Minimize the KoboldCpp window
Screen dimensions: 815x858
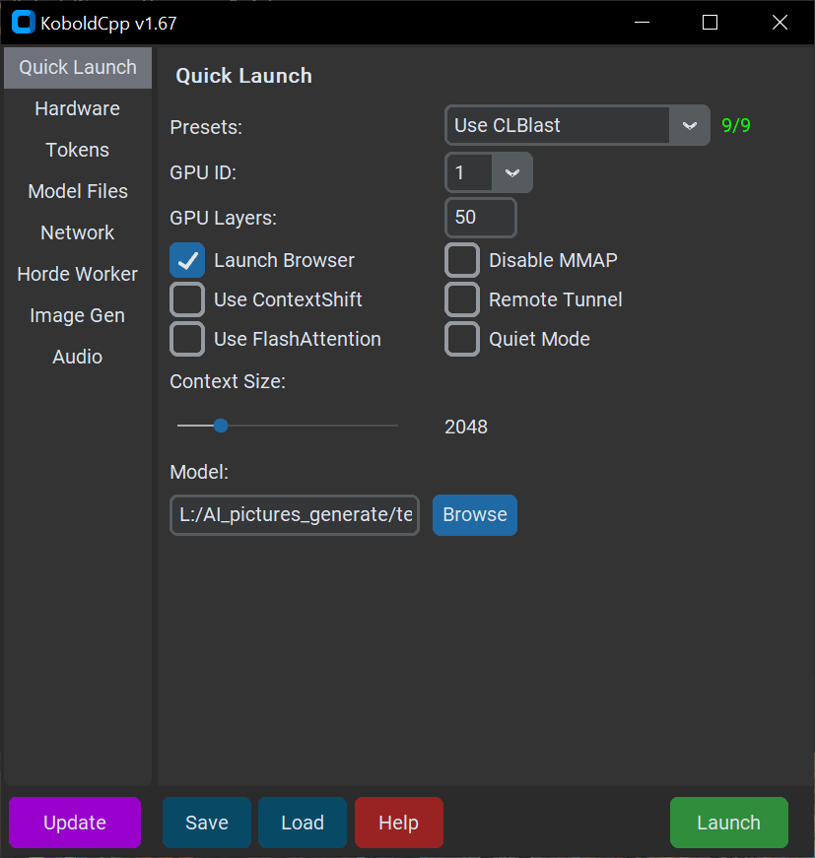642,23
